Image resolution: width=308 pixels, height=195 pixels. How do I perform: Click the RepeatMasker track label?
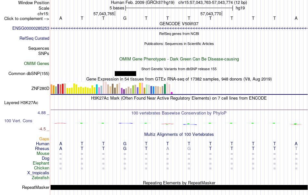36,187
